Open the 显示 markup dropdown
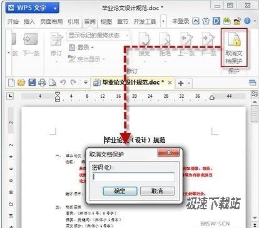Viewport: 259px width, 228px height. 81,48
